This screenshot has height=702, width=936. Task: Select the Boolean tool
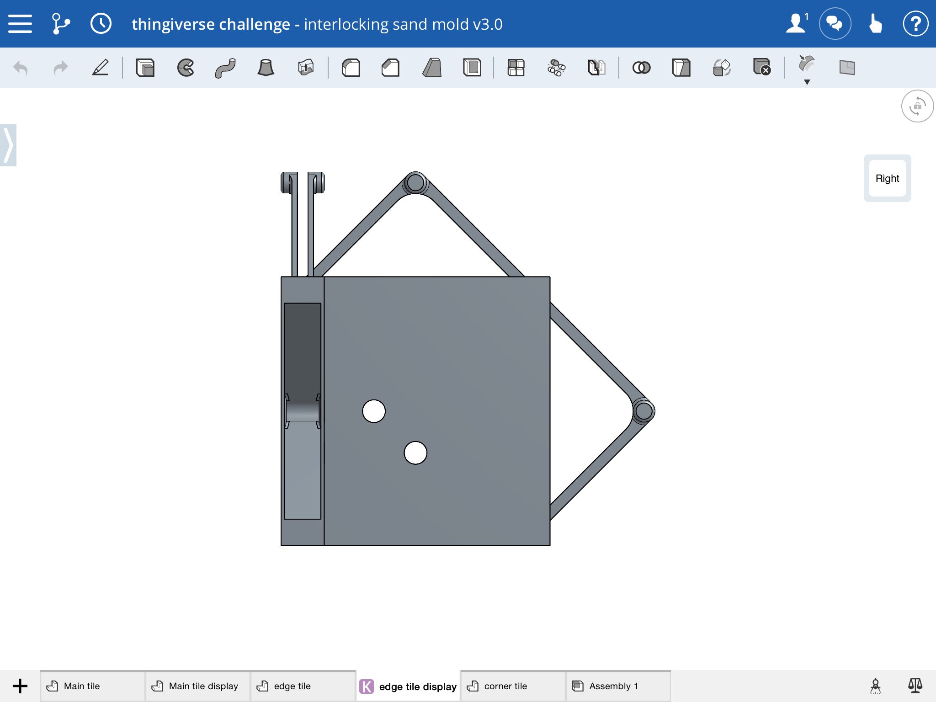point(641,68)
